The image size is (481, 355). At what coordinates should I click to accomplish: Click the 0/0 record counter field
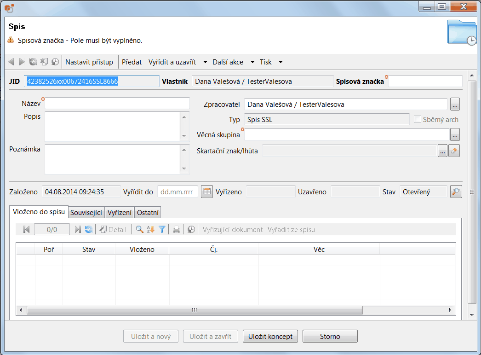[x=52, y=230]
